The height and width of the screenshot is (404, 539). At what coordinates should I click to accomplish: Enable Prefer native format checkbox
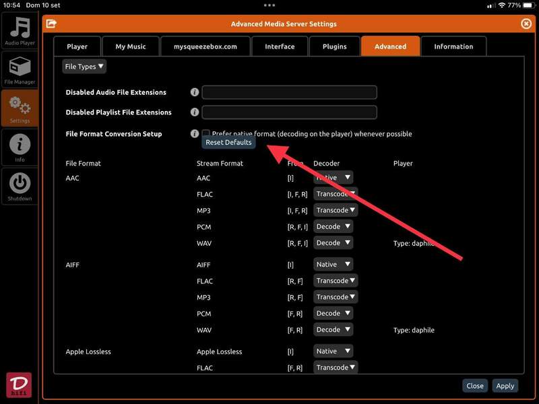point(206,134)
